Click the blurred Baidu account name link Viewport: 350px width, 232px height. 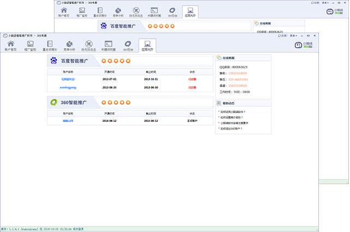[x=68, y=79]
